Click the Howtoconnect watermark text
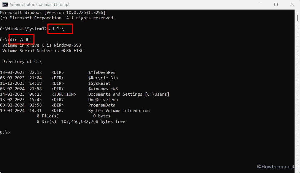 click(275, 167)
